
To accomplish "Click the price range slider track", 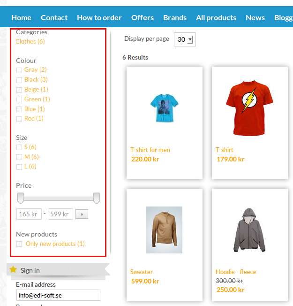I will tap(59, 199).
